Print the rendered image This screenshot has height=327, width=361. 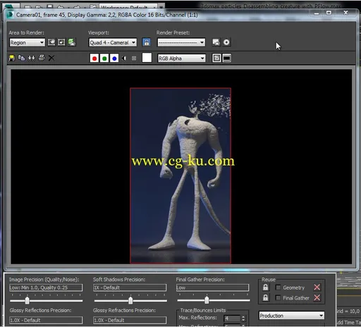42,58
